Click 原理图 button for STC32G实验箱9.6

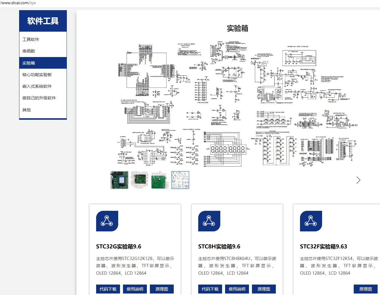[x=162, y=289]
